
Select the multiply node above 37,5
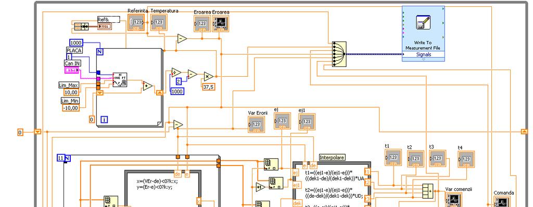(209, 77)
